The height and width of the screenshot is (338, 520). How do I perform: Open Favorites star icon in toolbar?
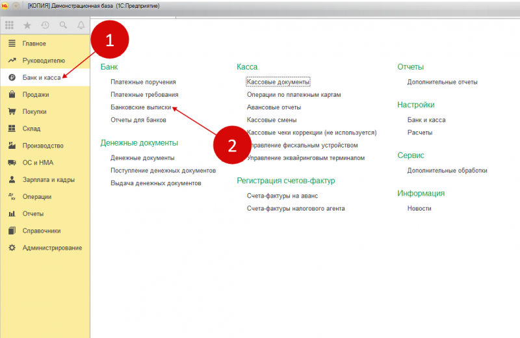pyautogui.click(x=27, y=25)
